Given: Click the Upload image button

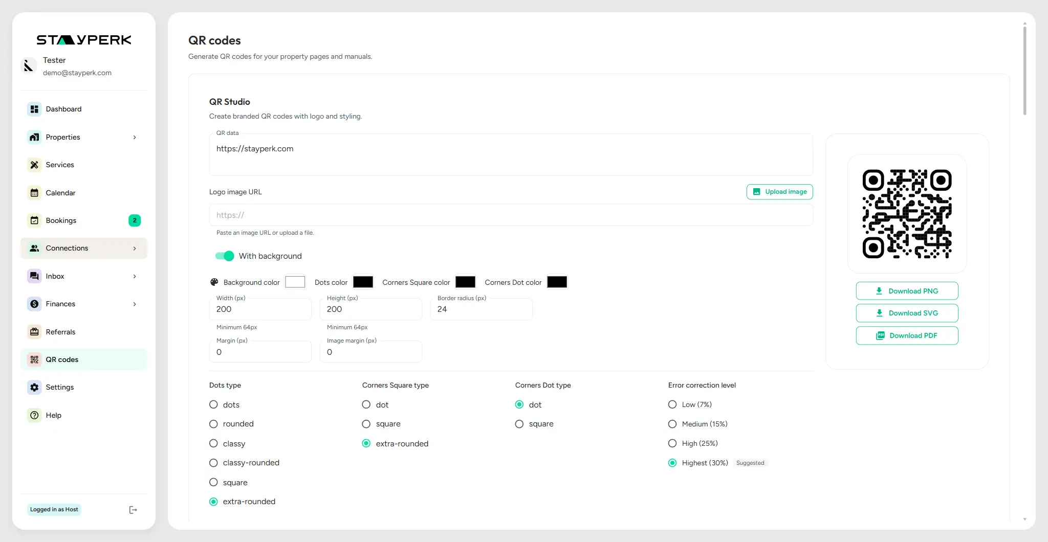Looking at the screenshot, I should [779, 192].
